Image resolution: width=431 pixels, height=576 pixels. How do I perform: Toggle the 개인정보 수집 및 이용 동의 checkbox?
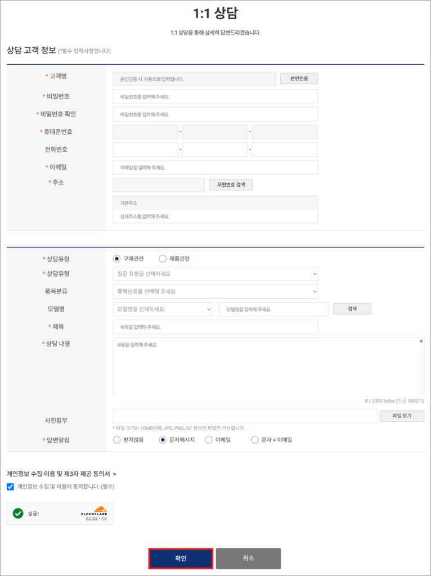click(x=11, y=487)
